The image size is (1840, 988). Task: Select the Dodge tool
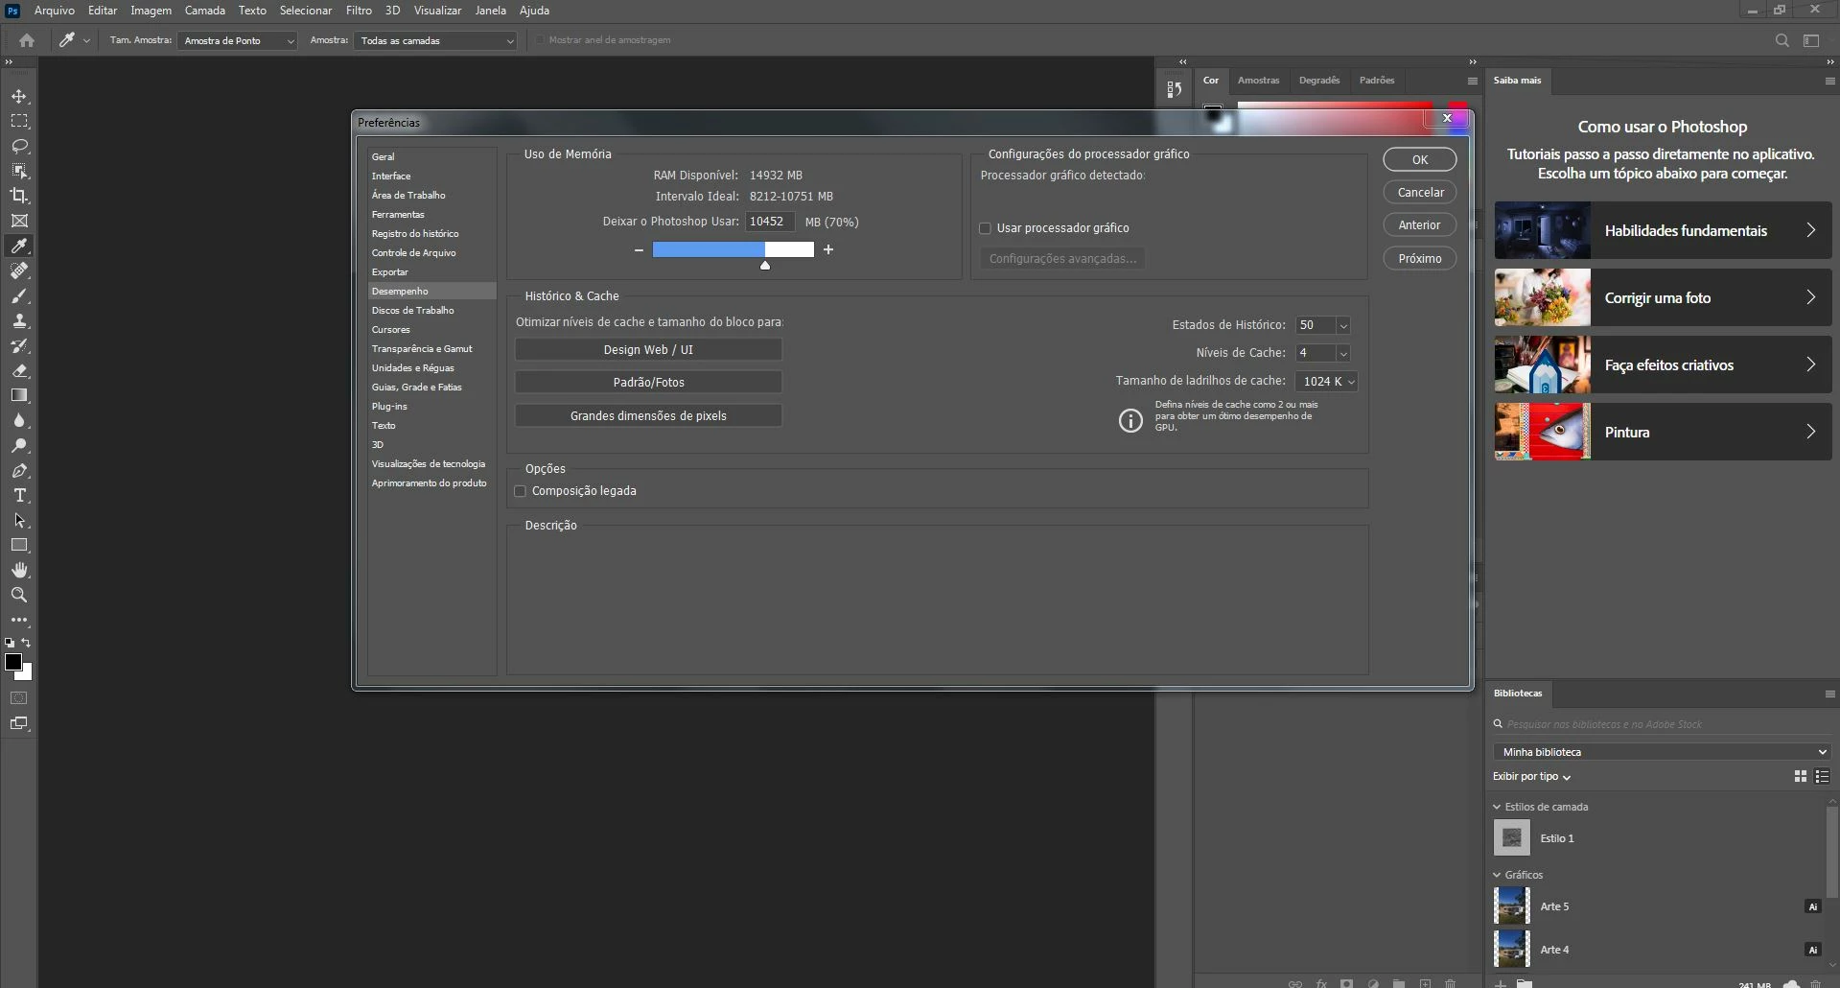click(x=19, y=445)
